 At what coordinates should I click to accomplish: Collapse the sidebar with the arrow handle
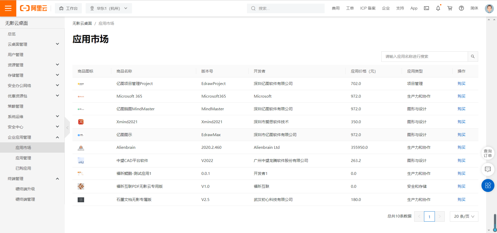pyautogui.click(x=67, y=128)
